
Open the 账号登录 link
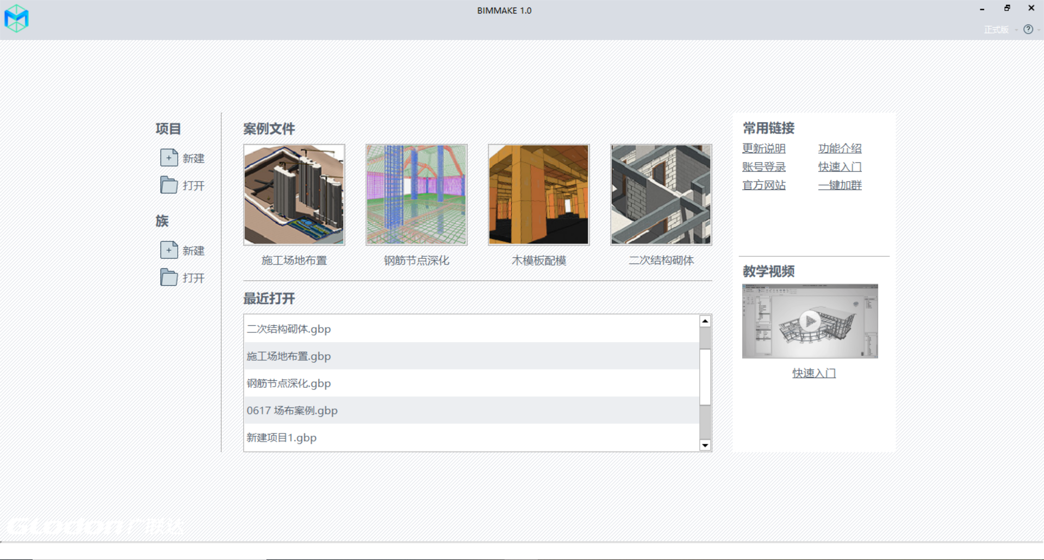(x=764, y=167)
